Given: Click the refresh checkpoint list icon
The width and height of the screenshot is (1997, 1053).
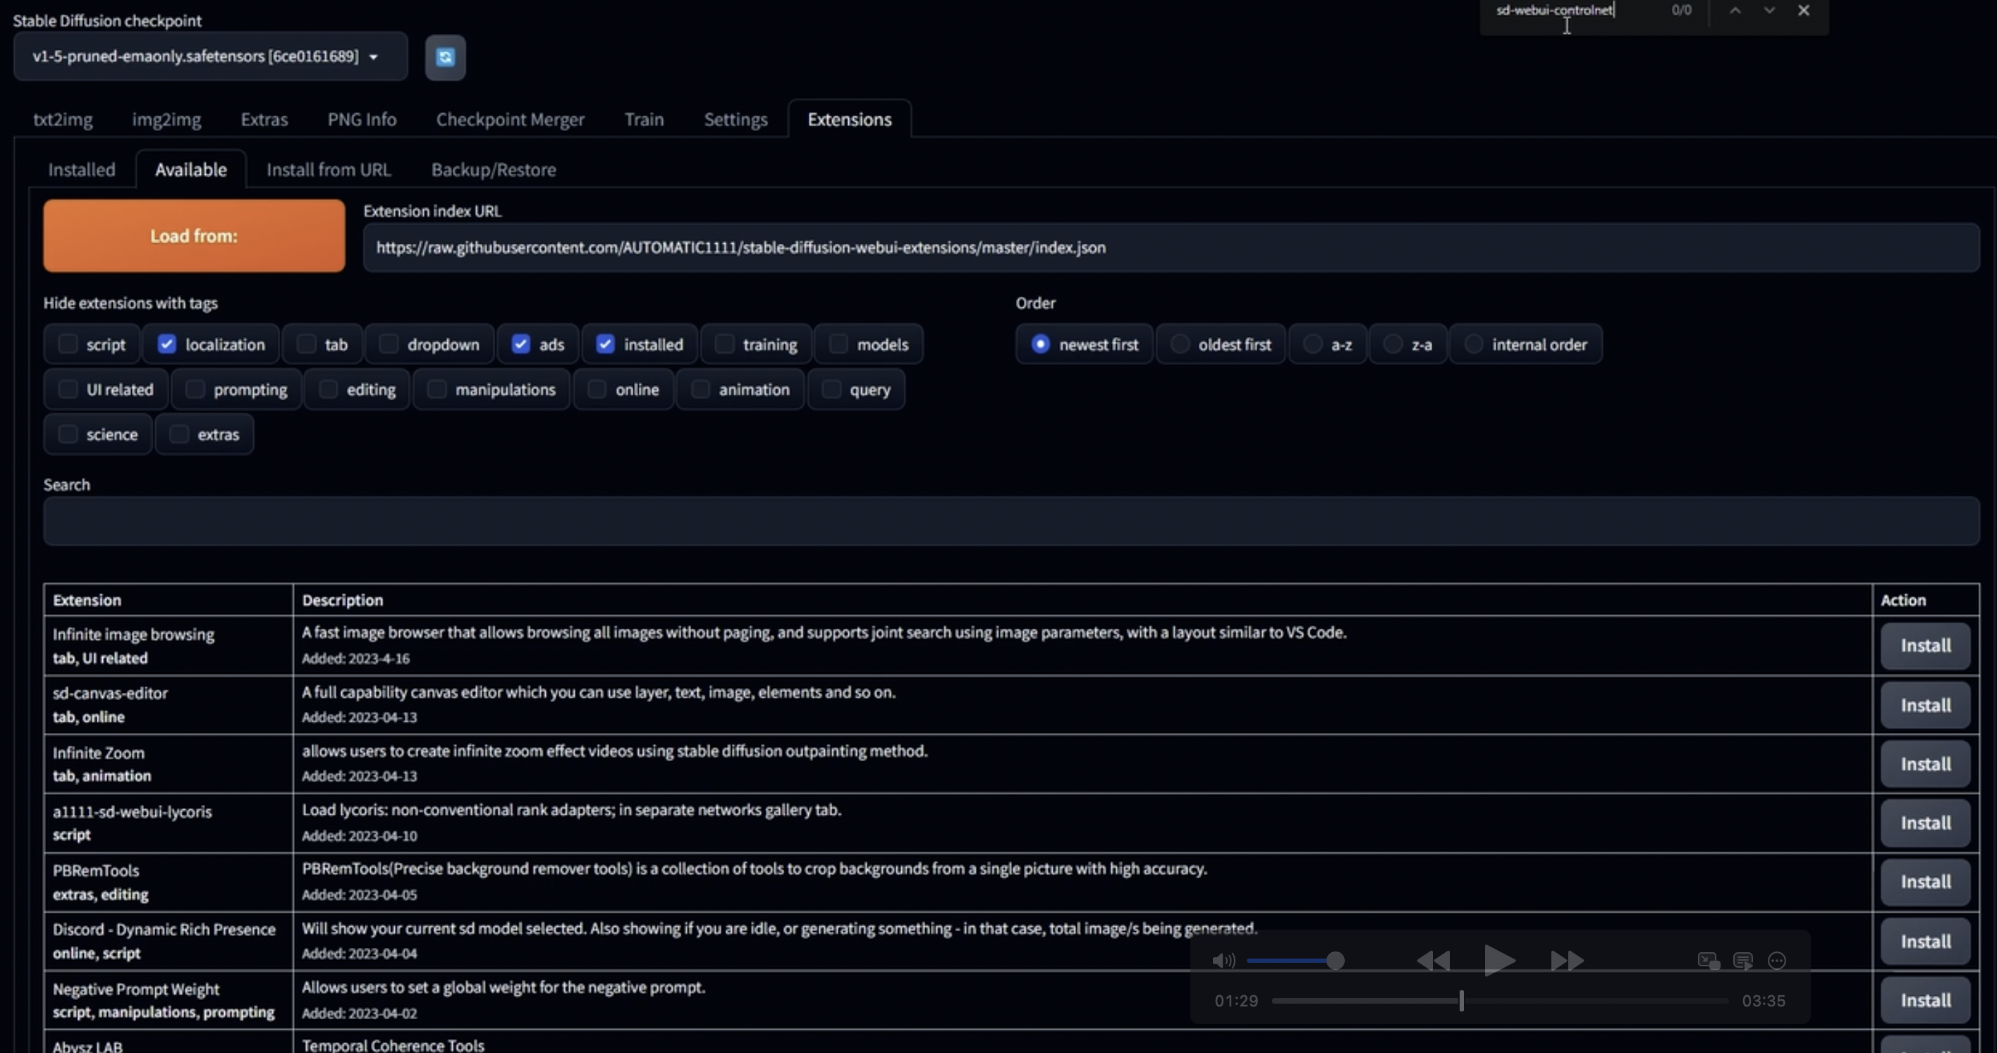Looking at the screenshot, I should pos(445,57).
